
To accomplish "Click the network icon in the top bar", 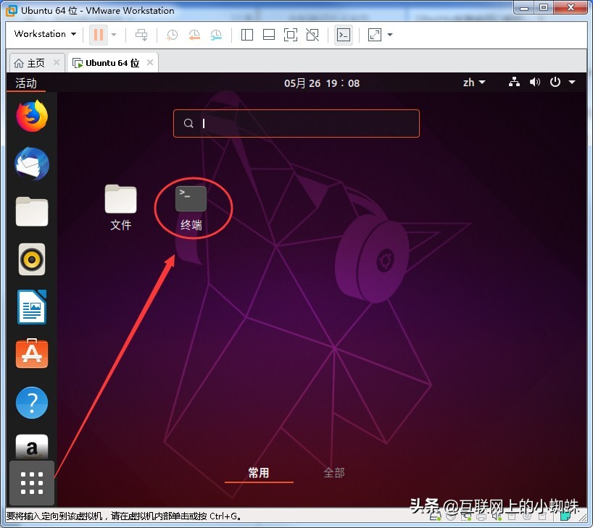I will pos(514,82).
